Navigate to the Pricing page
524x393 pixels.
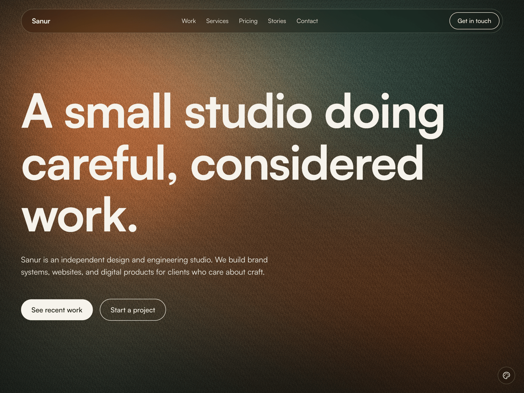point(248,21)
